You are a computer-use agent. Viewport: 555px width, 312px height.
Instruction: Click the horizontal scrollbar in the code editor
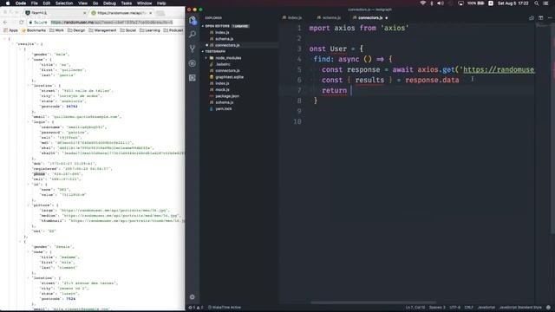pos(374,302)
